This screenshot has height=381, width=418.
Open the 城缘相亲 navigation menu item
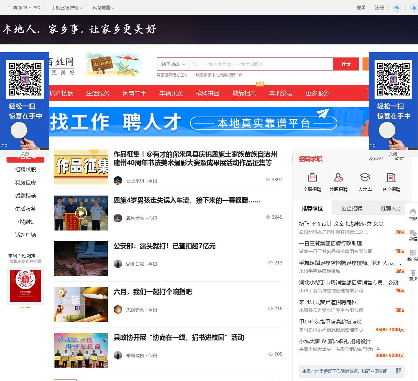[x=244, y=93]
